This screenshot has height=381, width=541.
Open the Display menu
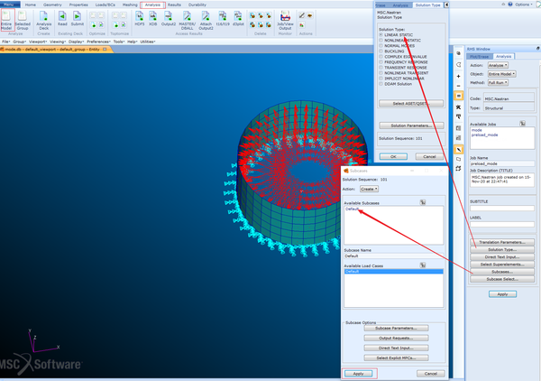point(76,42)
